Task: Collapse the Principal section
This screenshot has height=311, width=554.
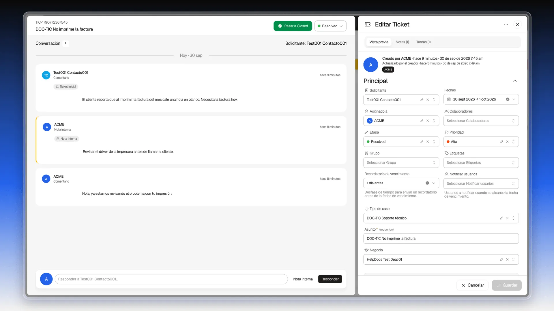Action: pyautogui.click(x=515, y=81)
